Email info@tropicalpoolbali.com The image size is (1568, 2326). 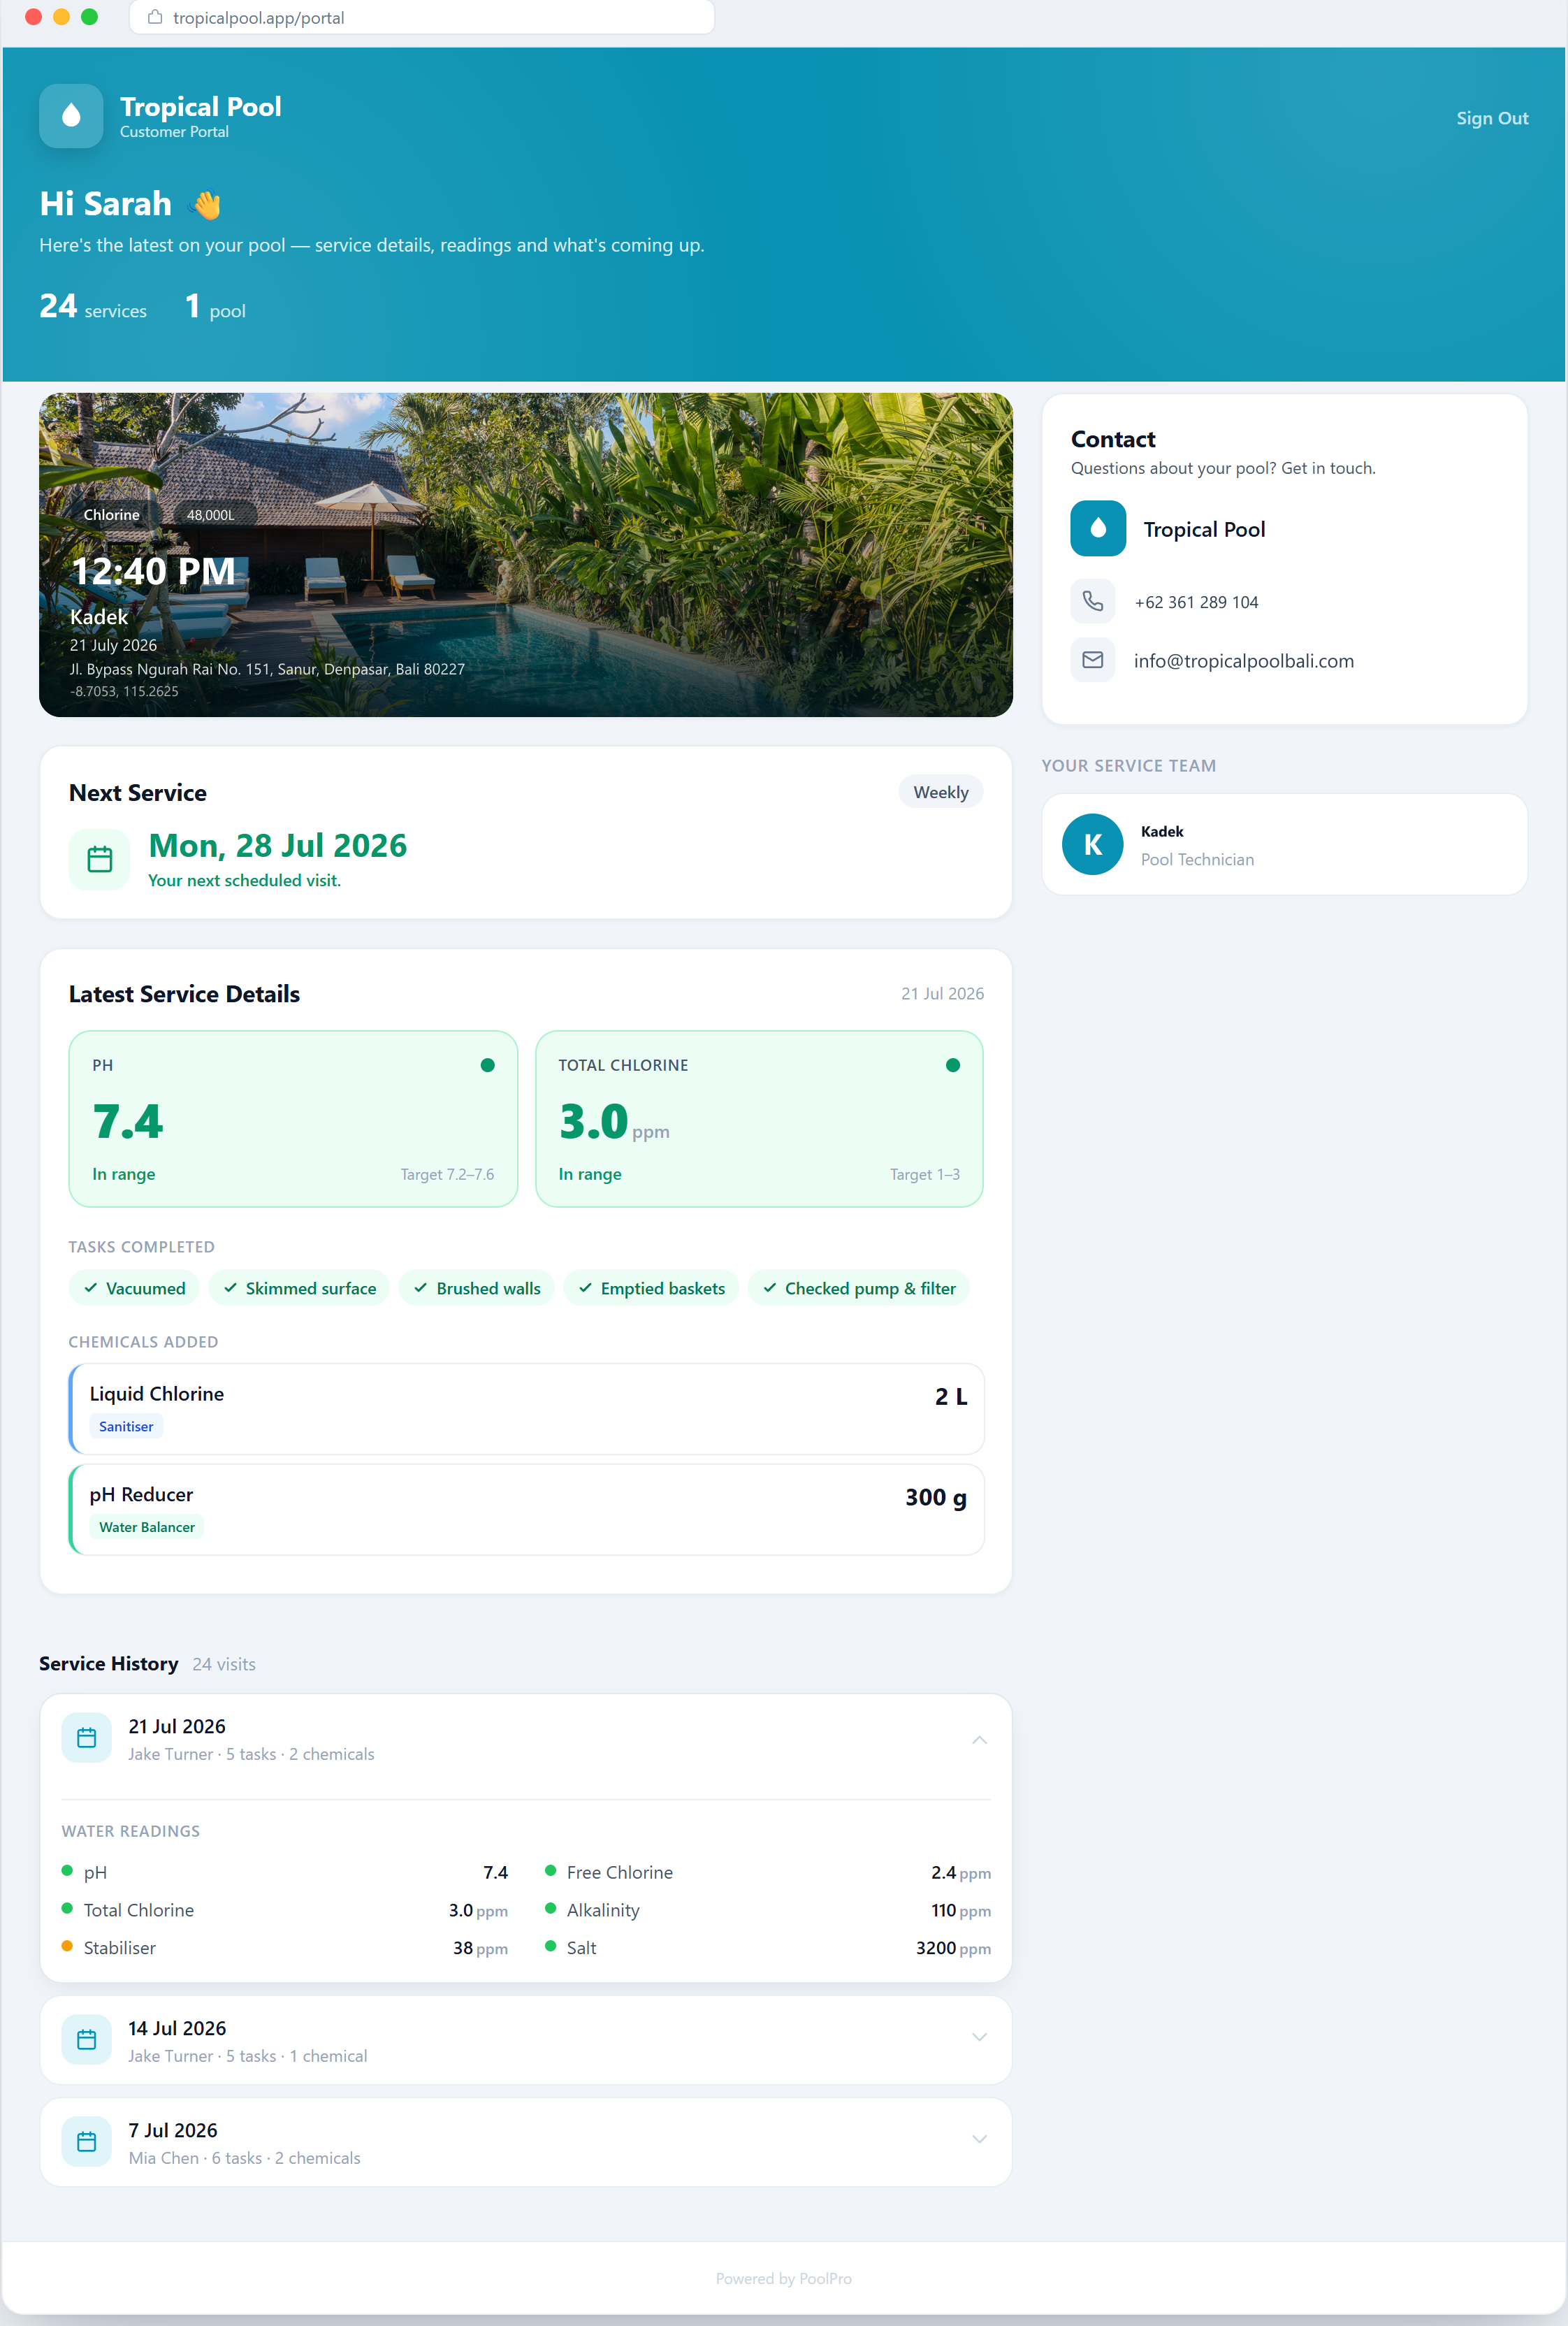click(x=1243, y=661)
